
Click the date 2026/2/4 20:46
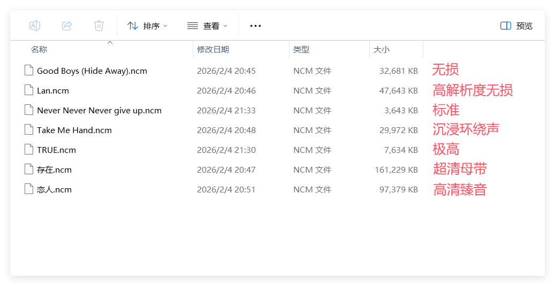point(226,90)
